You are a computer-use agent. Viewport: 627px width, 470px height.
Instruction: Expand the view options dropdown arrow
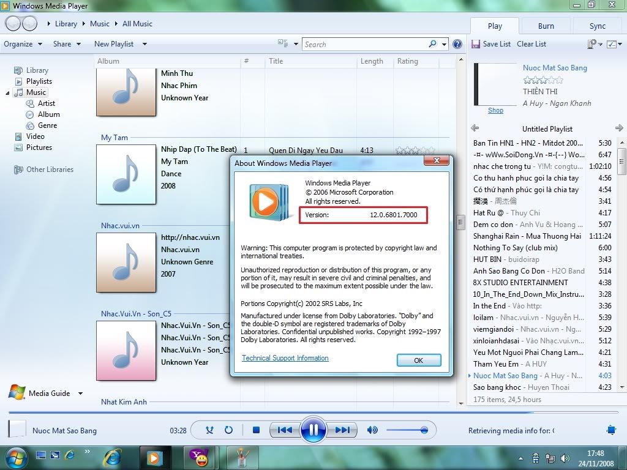pyautogui.click(x=296, y=44)
